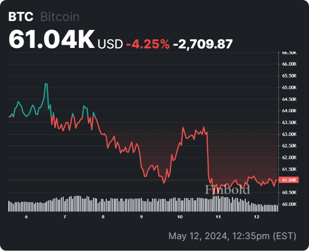The image size is (309, 251).
Task: Select day 9 on the date axis
Action: (x=141, y=217)
